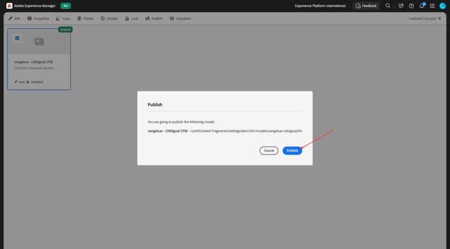Click the dev environment badge

coord(66,6)
